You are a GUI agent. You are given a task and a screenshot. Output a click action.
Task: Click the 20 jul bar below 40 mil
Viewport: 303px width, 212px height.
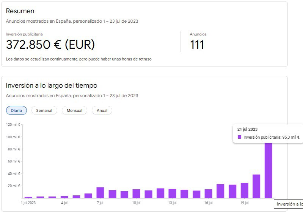pyautogui.click(x=256, y=186)
